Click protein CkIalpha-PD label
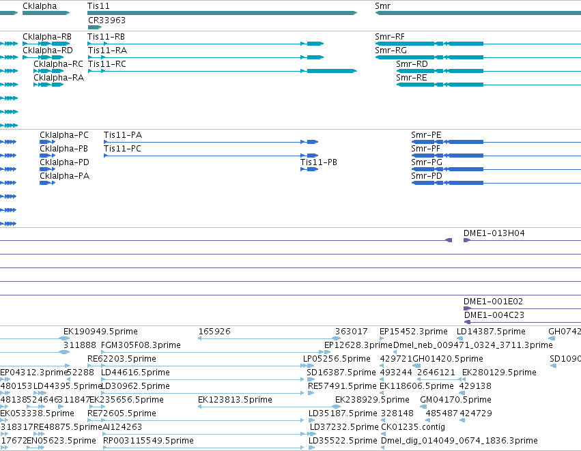Viewport: 581px width, 451px height. 64,162
